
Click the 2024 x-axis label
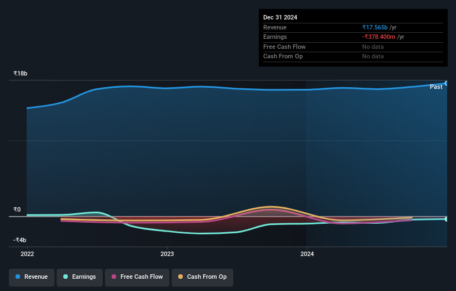coord(307,254)
